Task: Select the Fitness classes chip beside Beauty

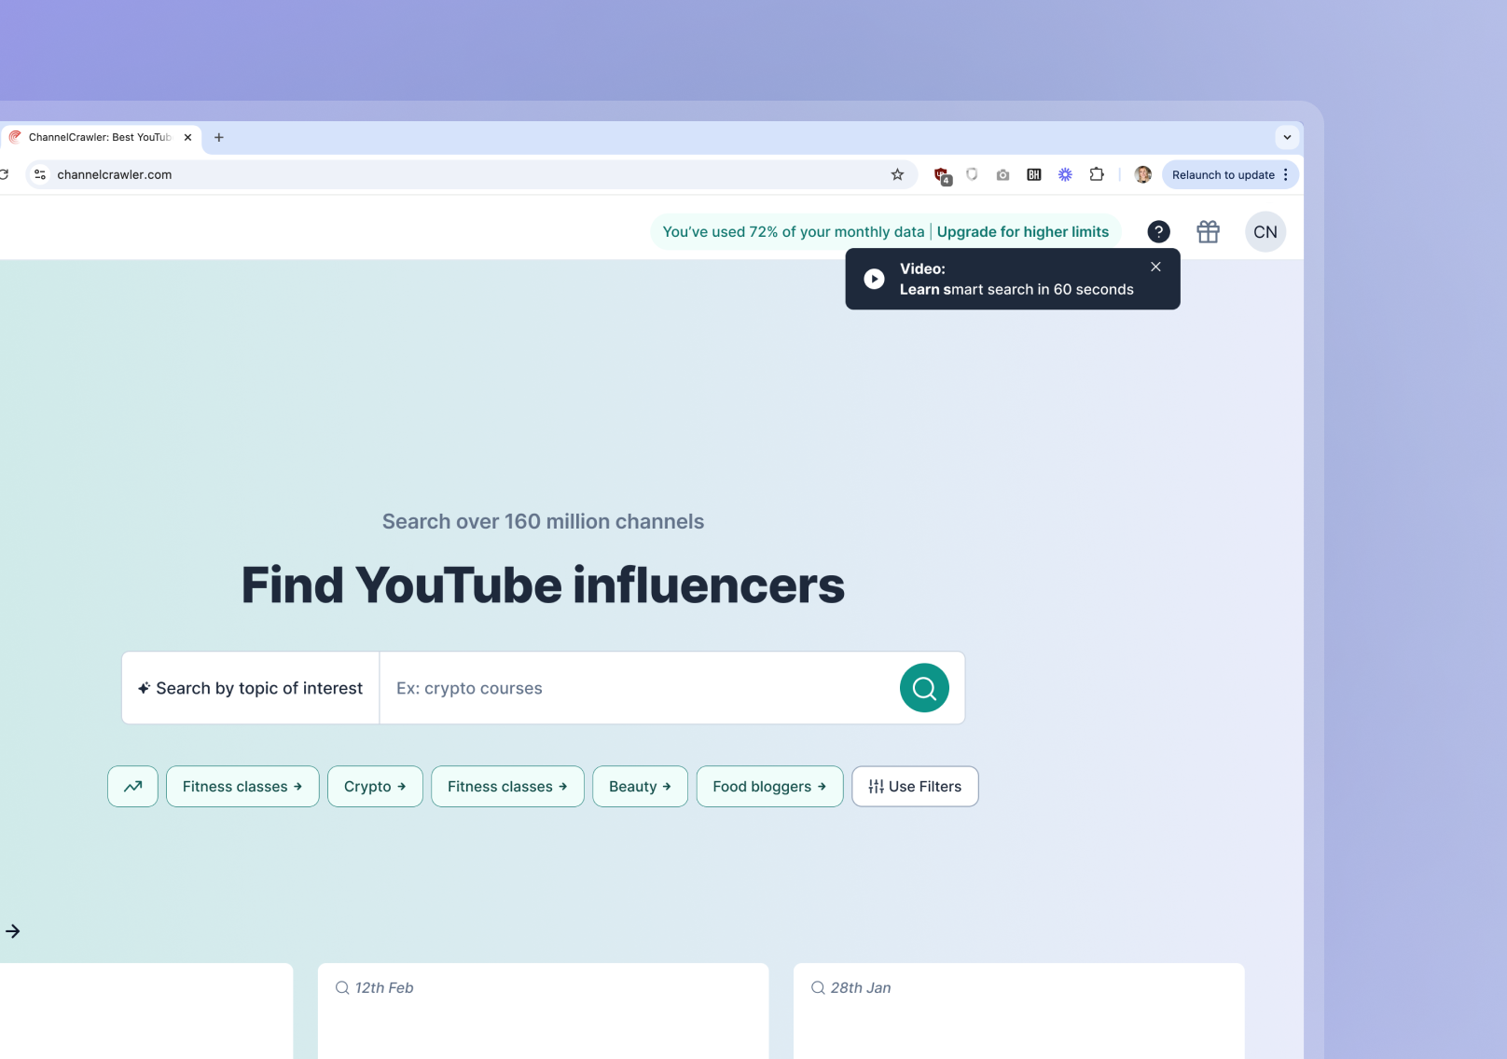Action: [507, 787]
